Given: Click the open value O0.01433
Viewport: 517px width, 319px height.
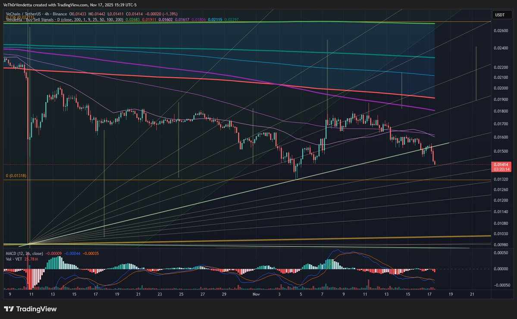Looking at the screenshot, I should coord(78,14).
